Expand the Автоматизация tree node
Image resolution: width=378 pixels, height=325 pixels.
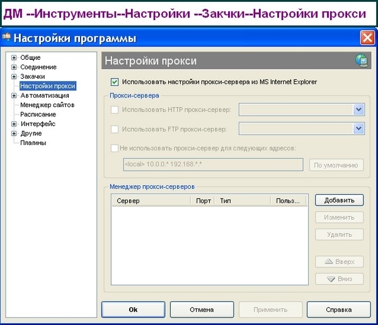pyautogui.click(x=14, y=96)
